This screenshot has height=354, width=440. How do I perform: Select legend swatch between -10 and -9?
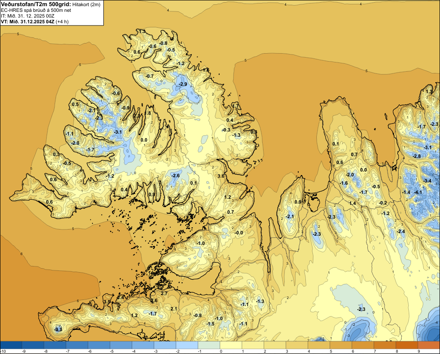[x=11, y=345]
